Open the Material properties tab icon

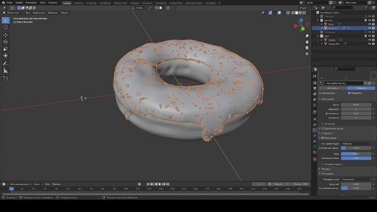(x=315, y=153)
